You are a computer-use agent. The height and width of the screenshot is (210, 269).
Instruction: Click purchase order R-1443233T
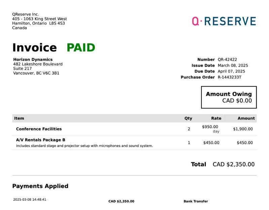point(230,77)
